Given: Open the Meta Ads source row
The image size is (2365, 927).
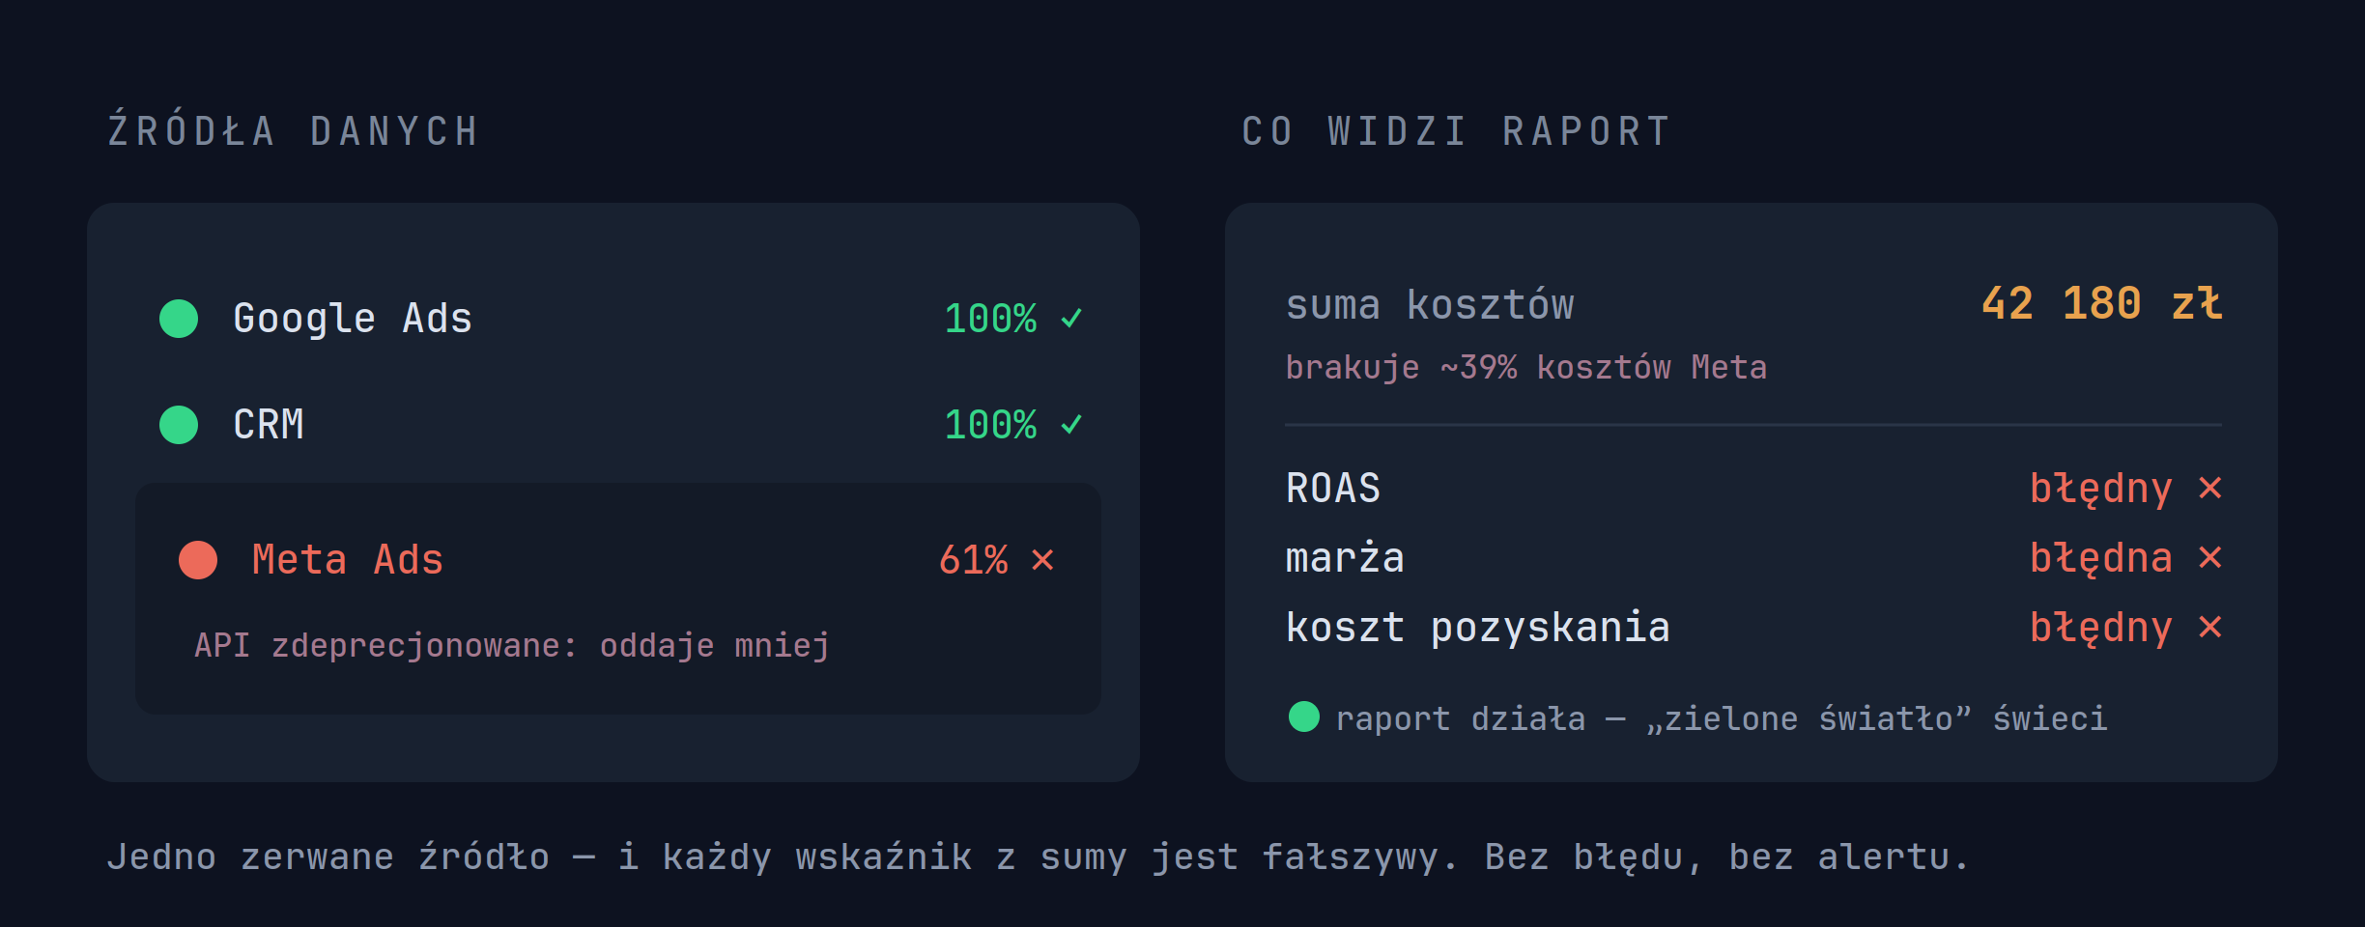Looking at the screenshot, I should 618,599.
